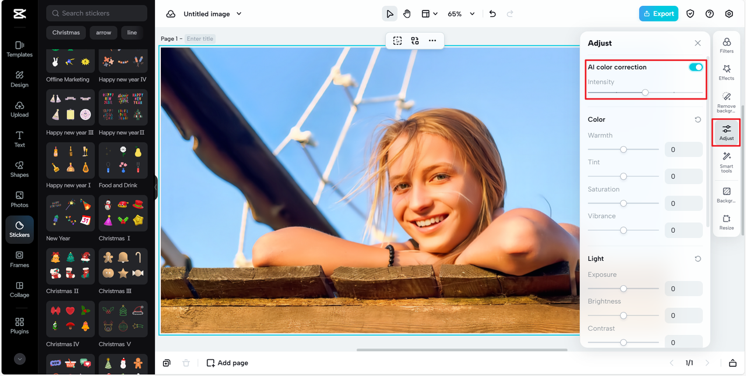Click the Brightness value field

684,315
